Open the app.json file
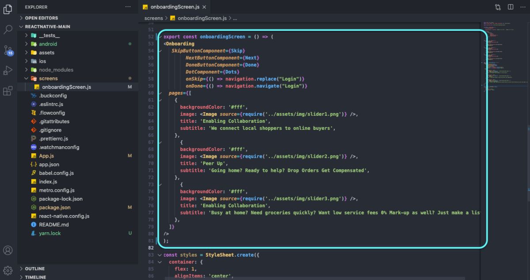The image size is (530, 280). [78, 164]
